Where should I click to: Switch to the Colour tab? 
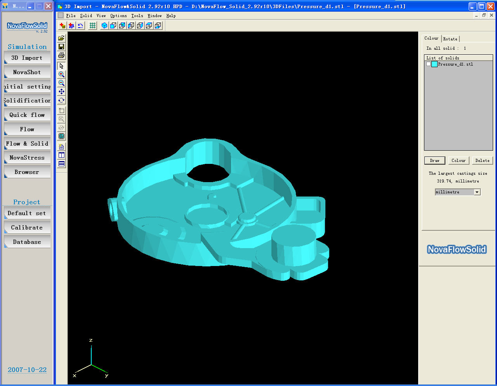tap(431, 38)
